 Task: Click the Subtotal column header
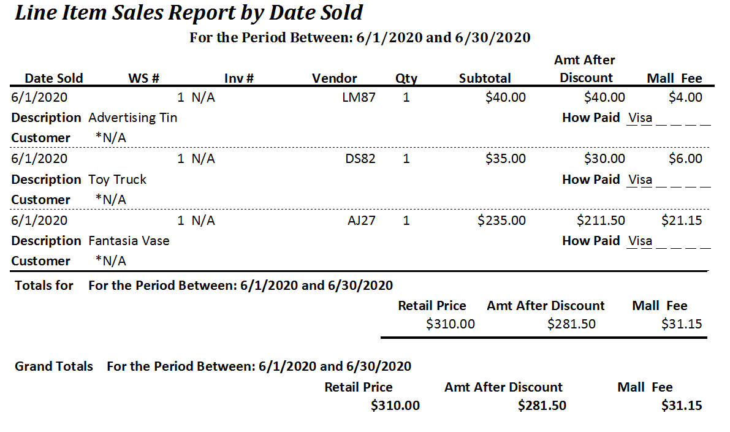tap(485, 78)
